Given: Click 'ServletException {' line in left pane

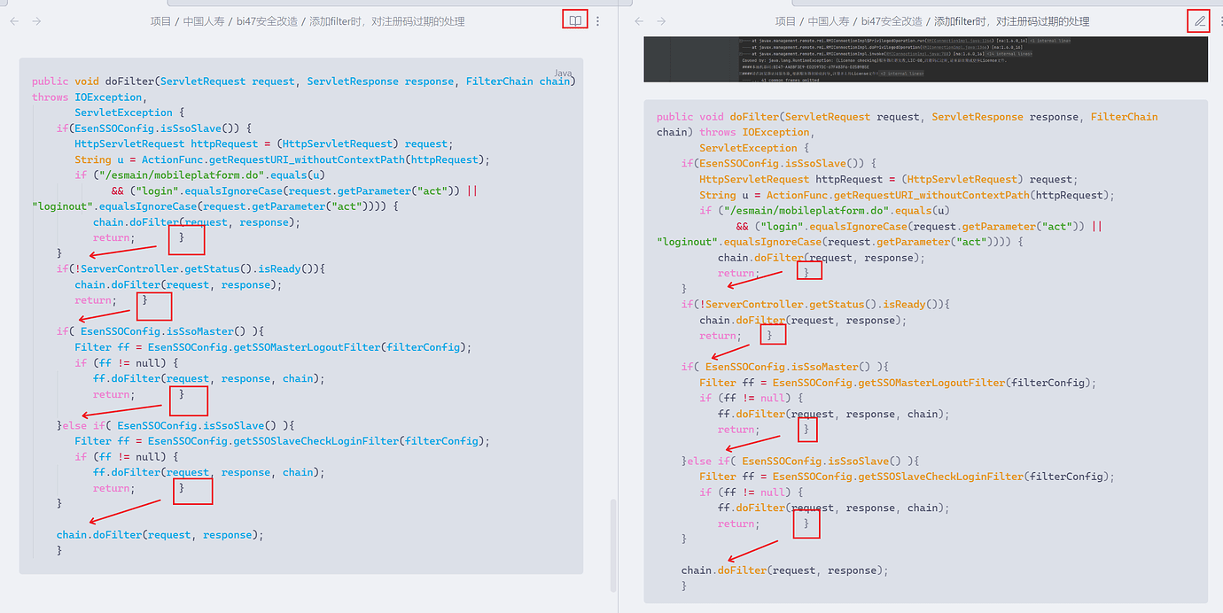Looking at the screenshot, I should point(129,113).
